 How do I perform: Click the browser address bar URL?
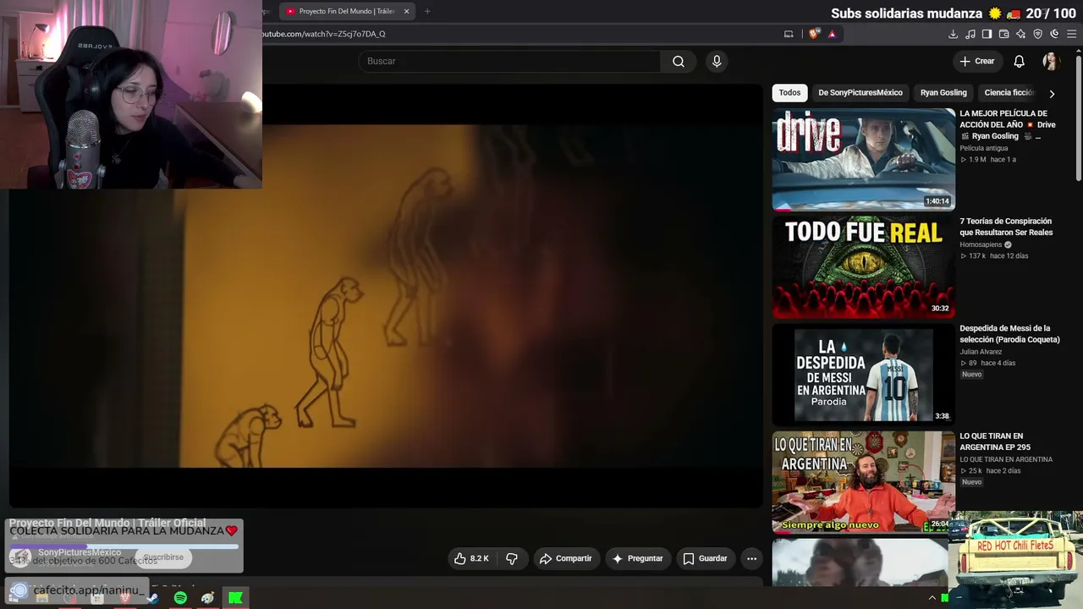(324, 34)
